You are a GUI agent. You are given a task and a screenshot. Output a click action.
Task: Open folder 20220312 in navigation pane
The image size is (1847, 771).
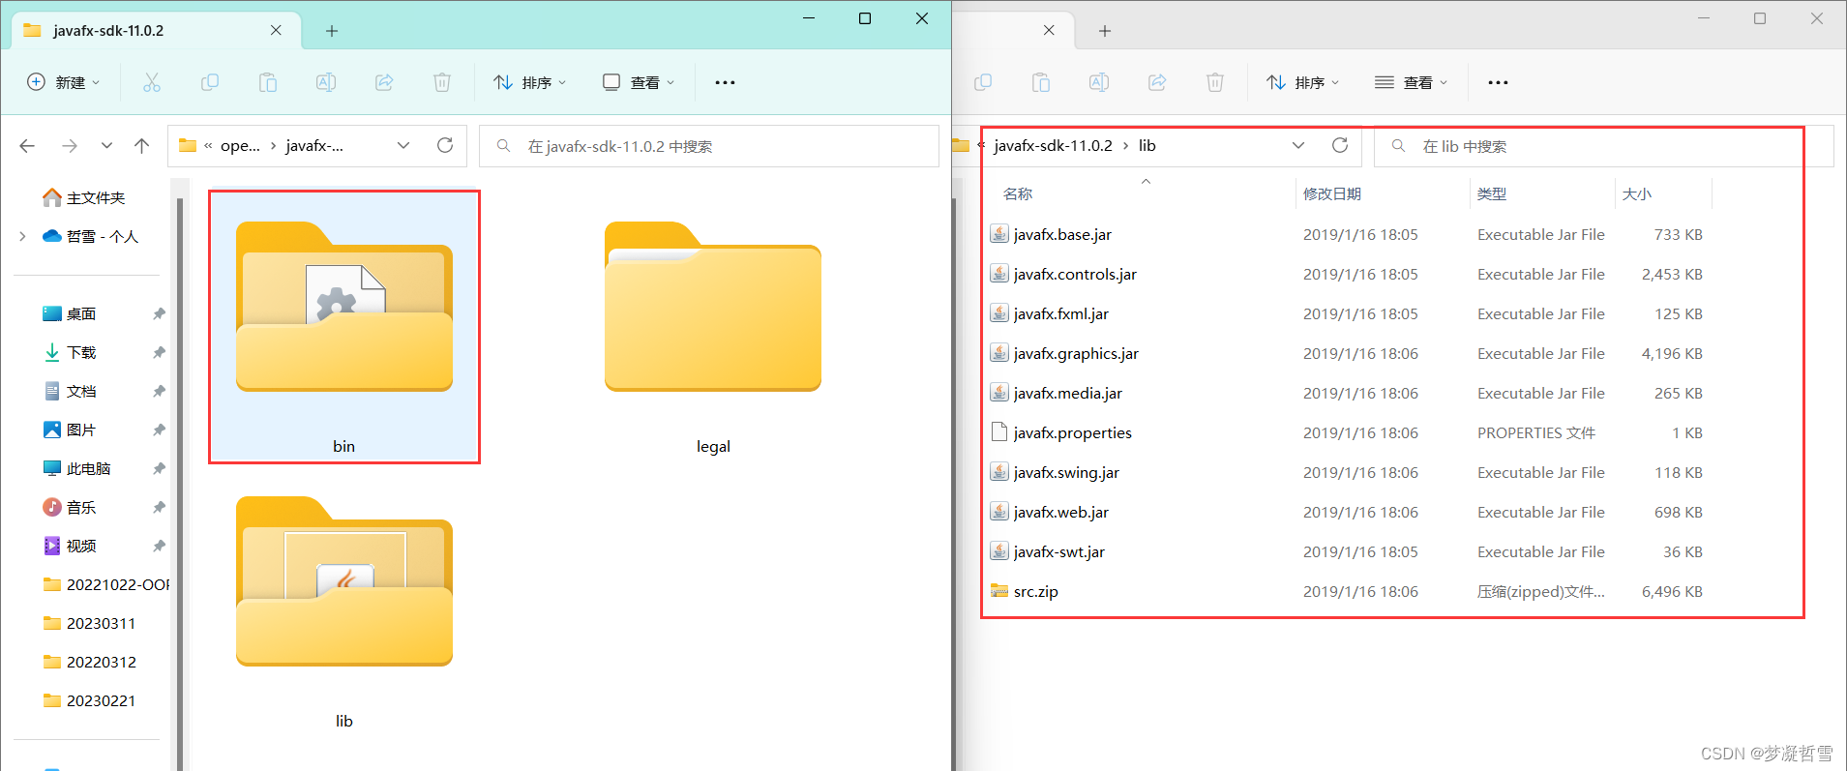click(90, 662)
